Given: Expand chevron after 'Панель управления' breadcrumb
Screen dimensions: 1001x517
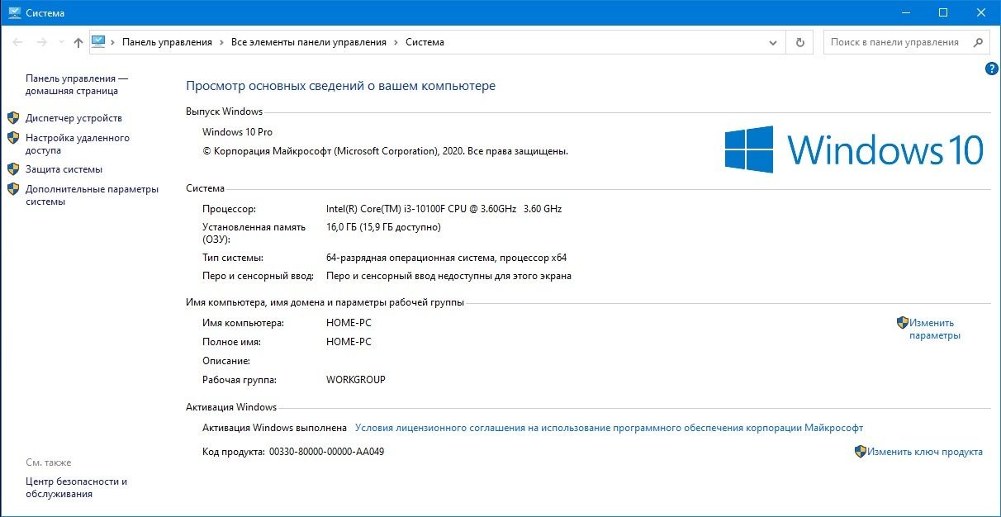Looking at the screenshot, I should (221, 42).
